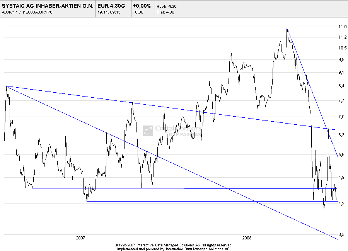This screenshot has width=348, height=251.
Task: Click the 7,7 y-axis label
Action: point(341,101)
